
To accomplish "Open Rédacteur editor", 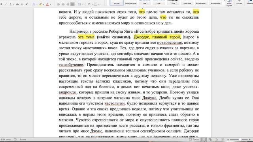I will coord(249,3).
